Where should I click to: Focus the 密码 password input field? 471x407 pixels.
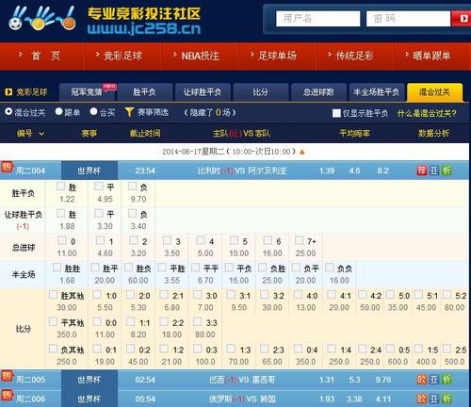408,19
